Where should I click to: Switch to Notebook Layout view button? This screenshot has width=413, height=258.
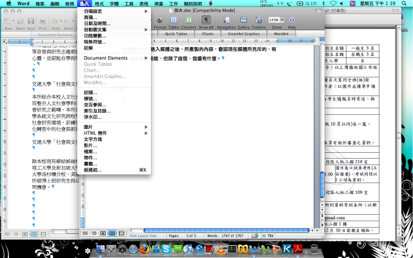pos(121,233)
